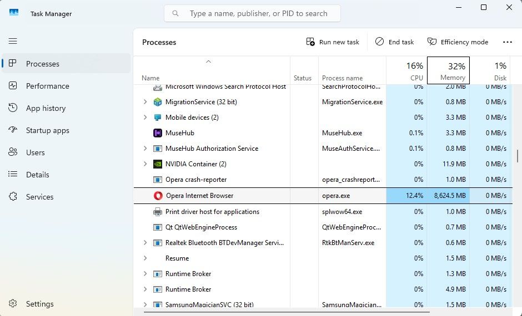Click the horizontal scrollbar at bottom
This screenshot has width=522, height=316.
[287, 312]
